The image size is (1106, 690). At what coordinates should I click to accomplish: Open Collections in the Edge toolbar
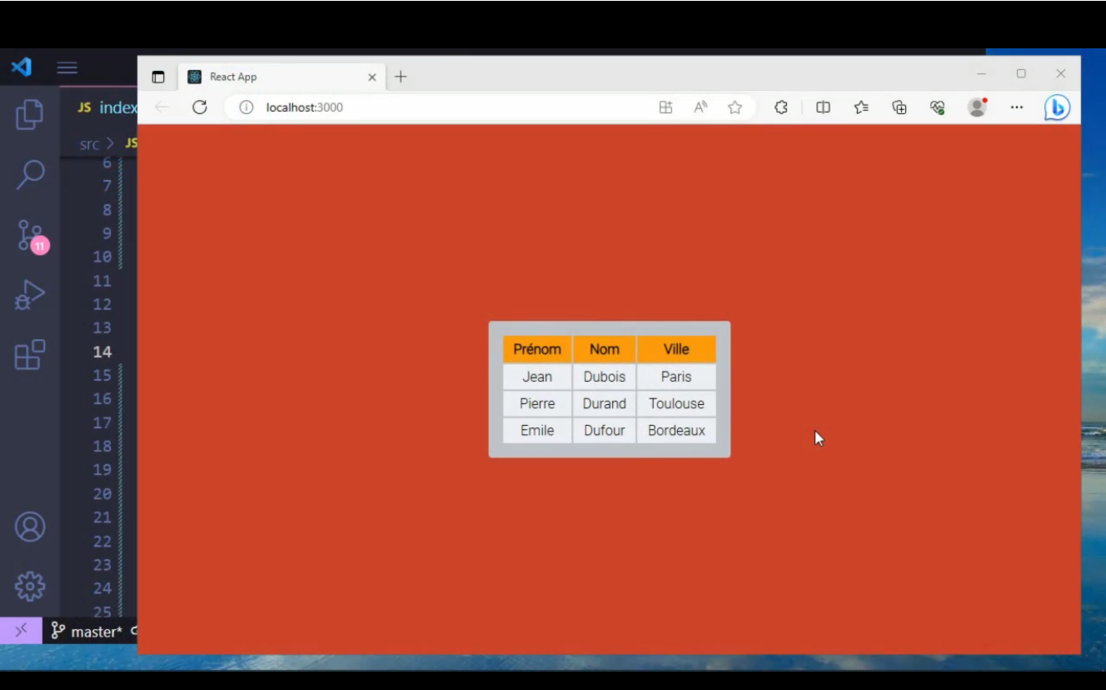(899, 107)
